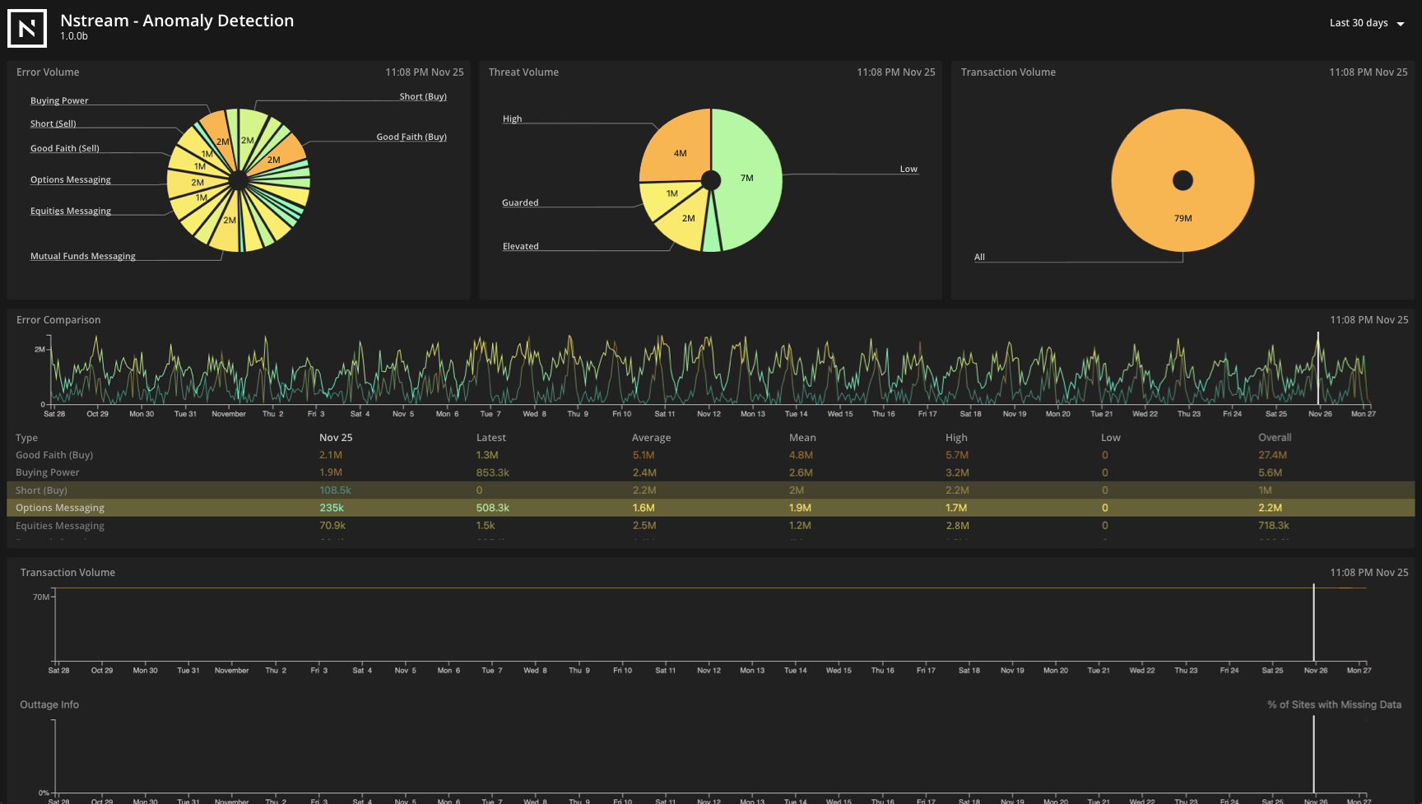Click the Guarded slice in the threat pie
1422x804 pixels.
671,193
